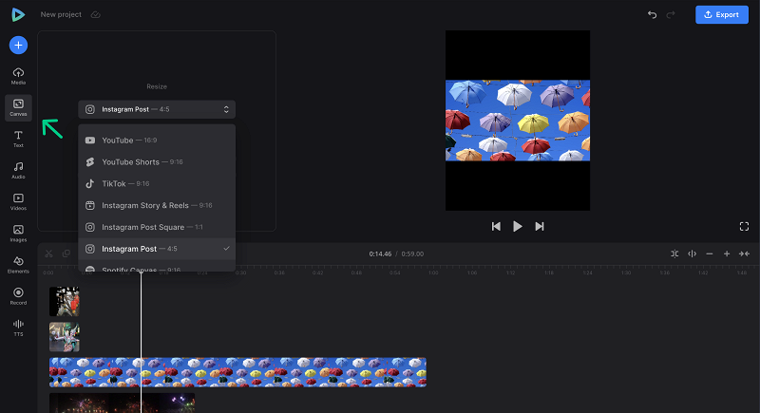
Task: Click the undo arrow icon
Action: coord(652,14)
